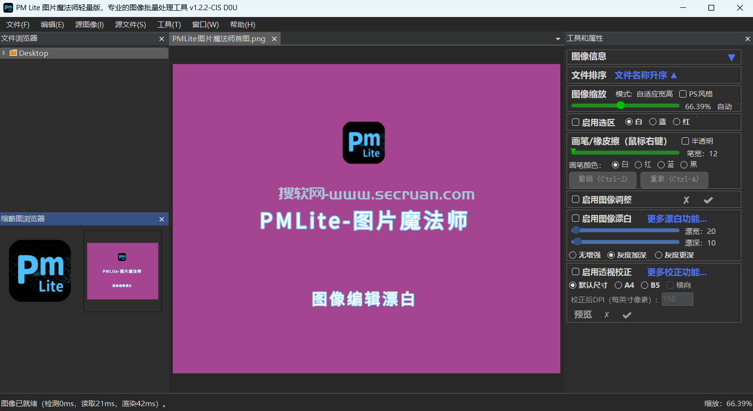
Task: Click the 横向 checkbox
Action: (x=670, y=285)
